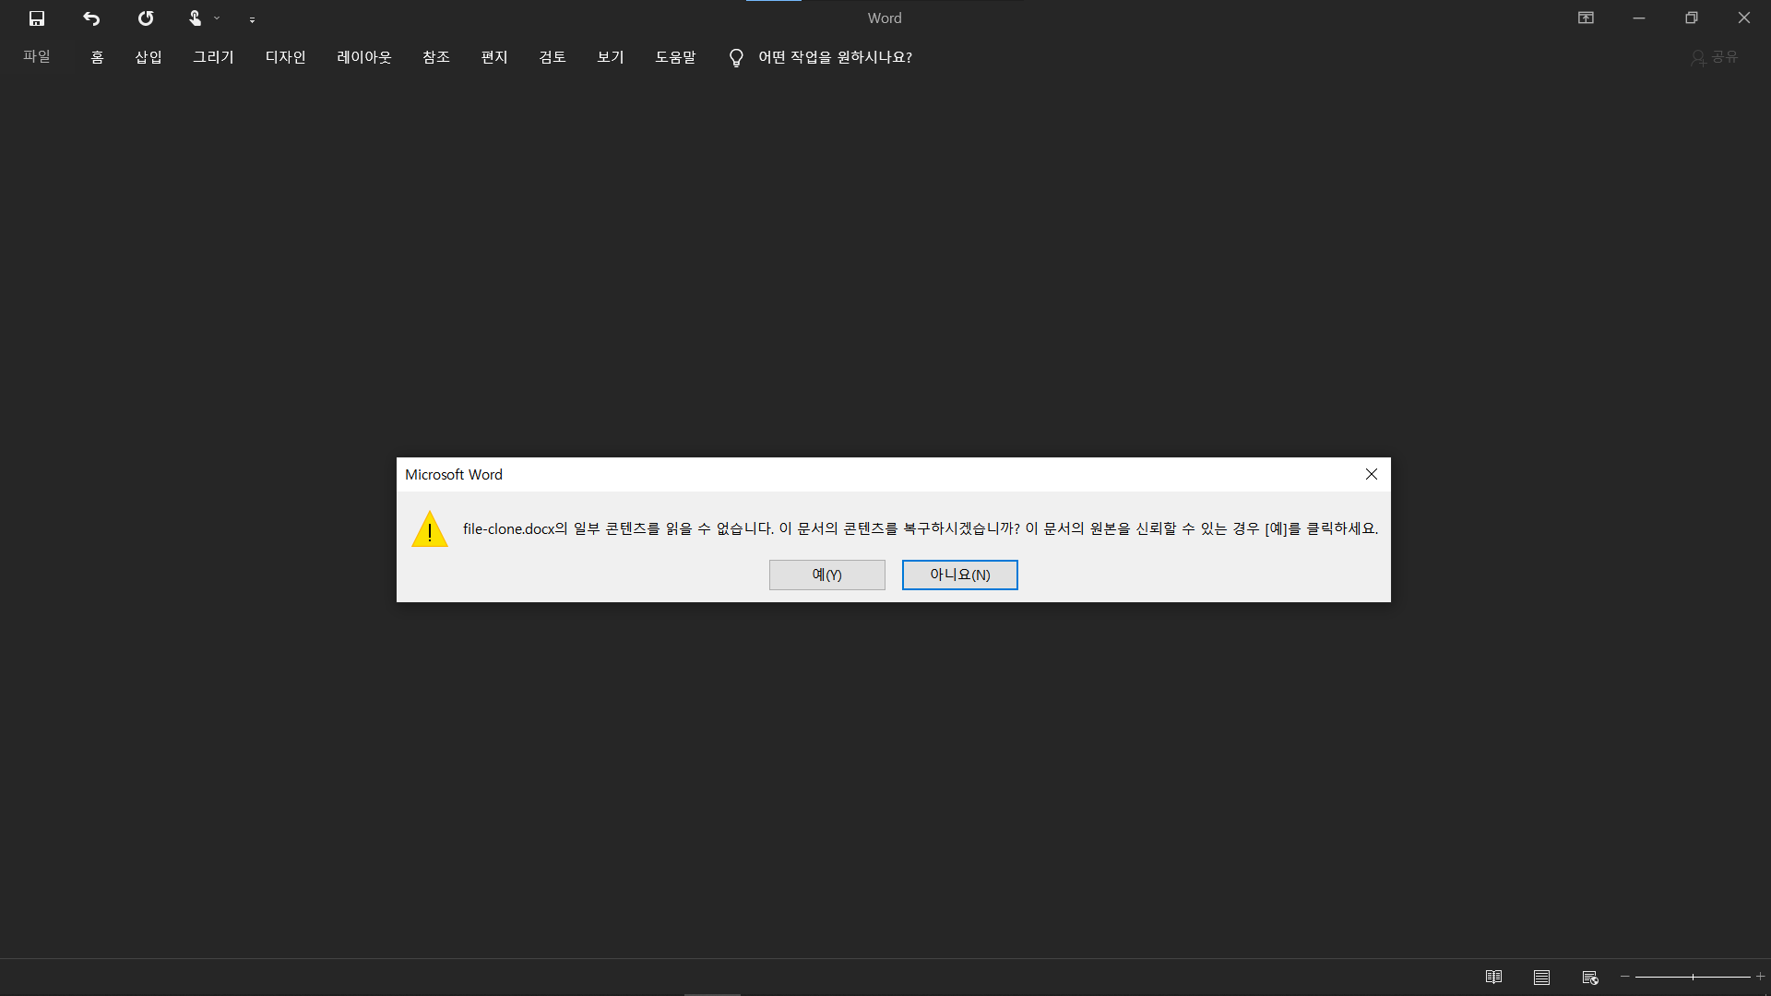This screenshot has width=1771, height=996.
Task: Click the Save icon in quick access toolbar
Action: click(37, 18)
